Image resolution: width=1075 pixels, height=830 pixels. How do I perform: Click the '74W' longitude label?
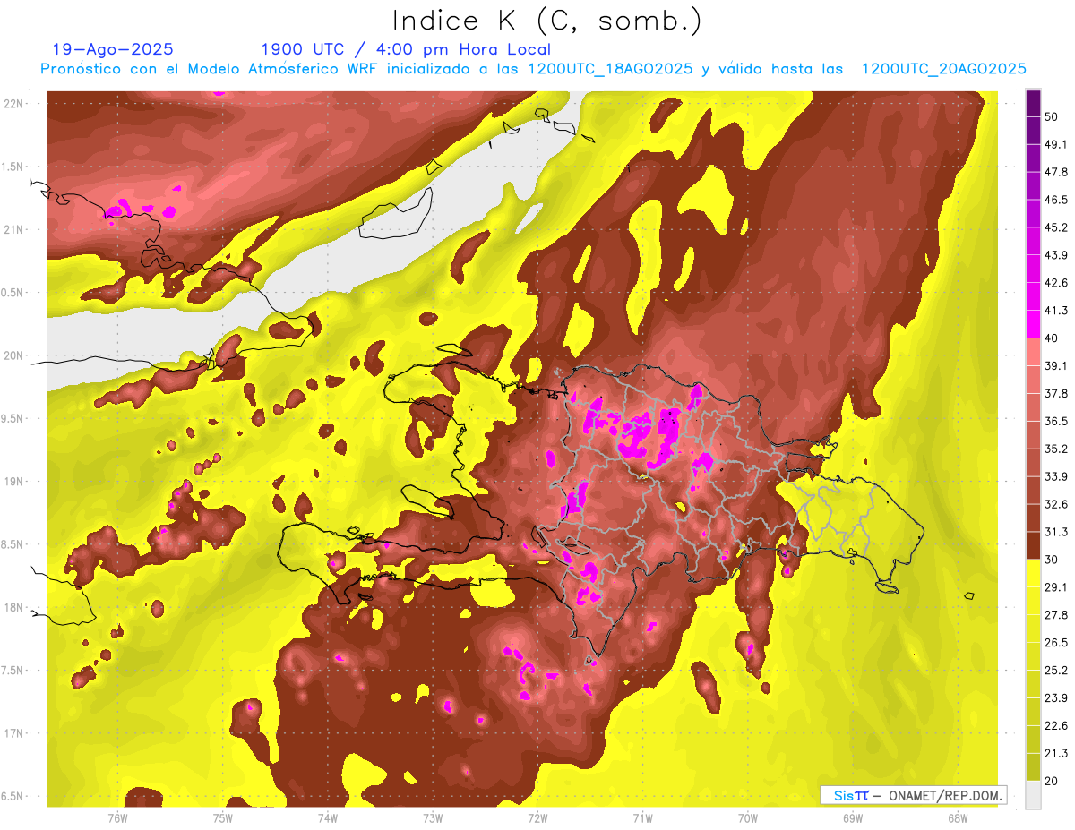pos(327,818)
